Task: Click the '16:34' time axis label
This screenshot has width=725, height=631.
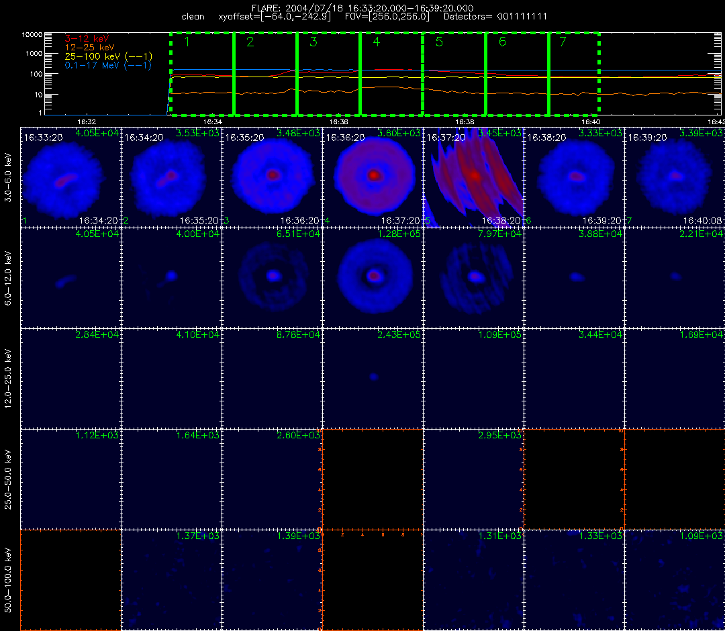Action: click(213, 122)
